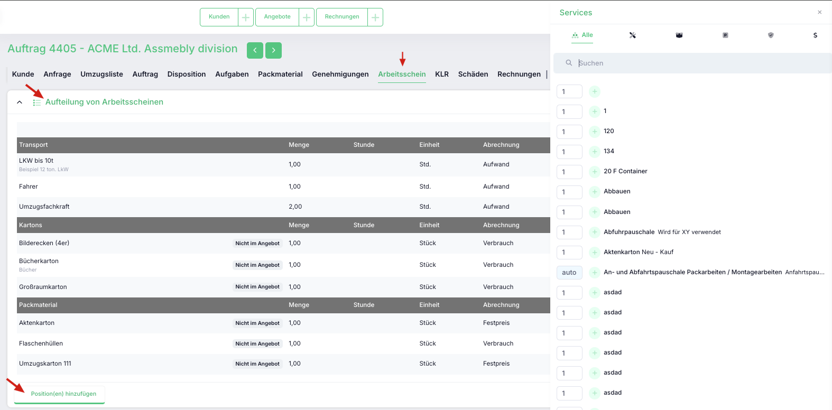832x410 pixels.
Task: Open the Rechnungen top button
Action: [342, 17]
